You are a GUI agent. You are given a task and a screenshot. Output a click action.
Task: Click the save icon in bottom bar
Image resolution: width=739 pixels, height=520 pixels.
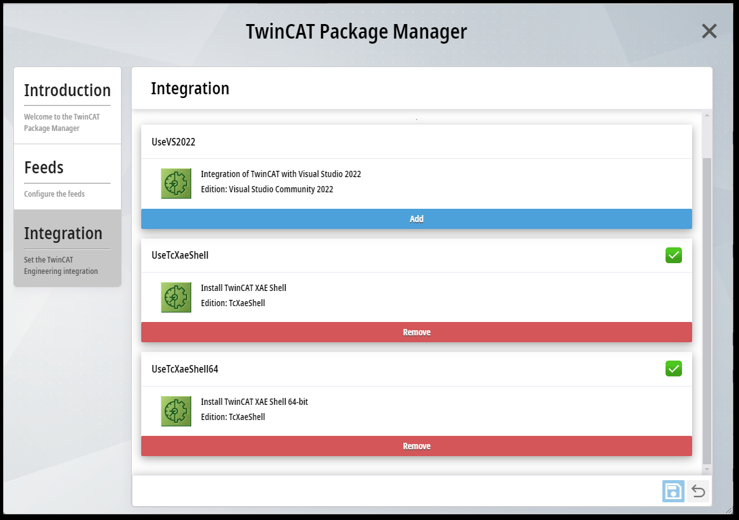click(673, 491)
